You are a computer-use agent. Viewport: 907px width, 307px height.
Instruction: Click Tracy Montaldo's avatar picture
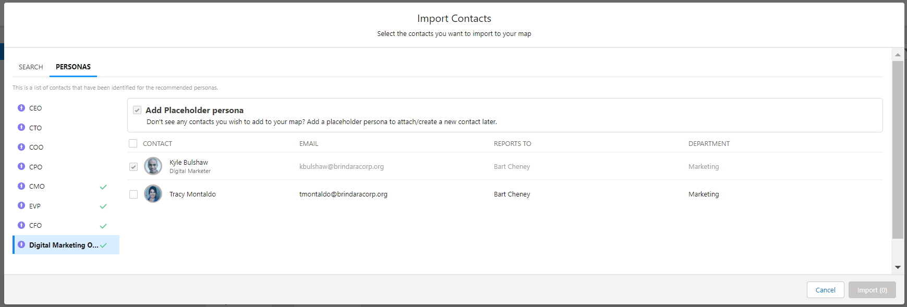tap(153, 194)
